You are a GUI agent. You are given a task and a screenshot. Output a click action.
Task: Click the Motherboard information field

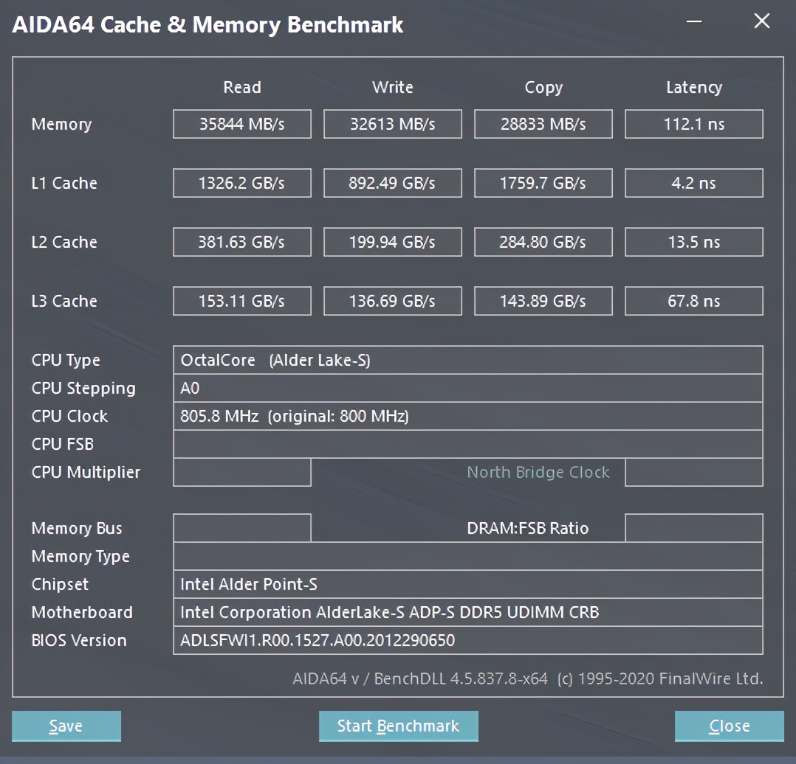click(467, 612)
